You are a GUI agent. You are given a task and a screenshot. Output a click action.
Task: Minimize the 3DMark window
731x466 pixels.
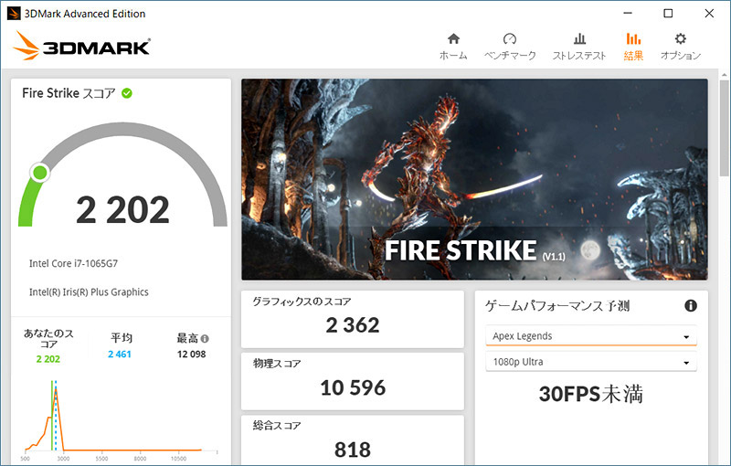coord(628,14)
